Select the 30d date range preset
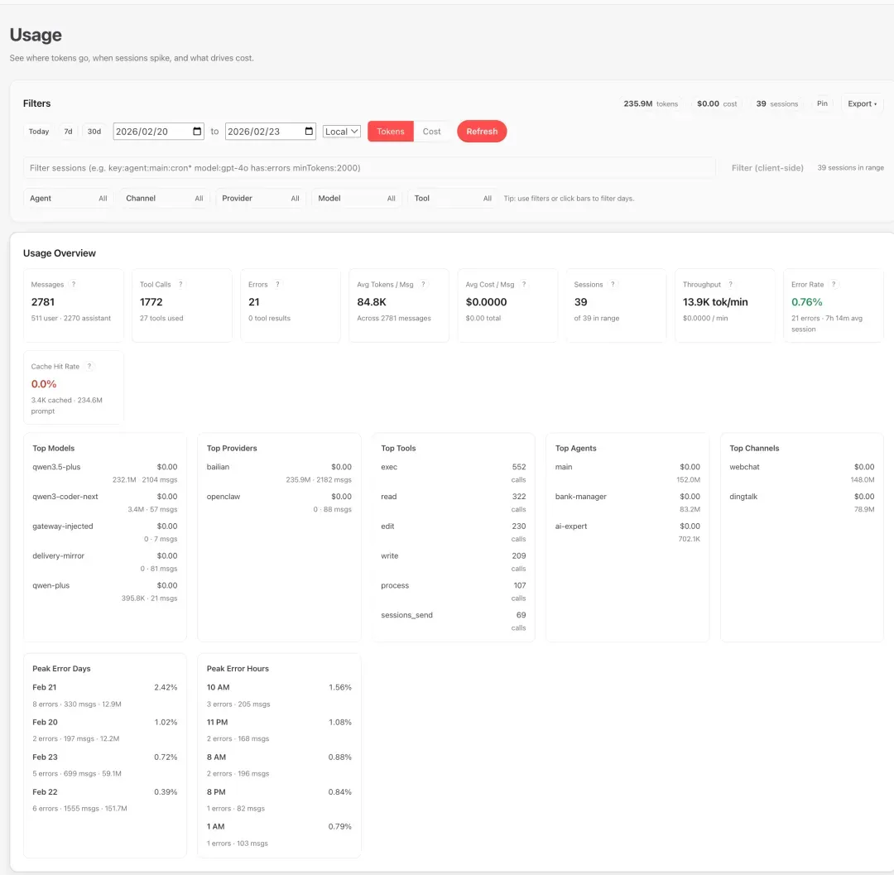This screenshot has width=894, height=875. pyautogui.click(x=94, y=131)
